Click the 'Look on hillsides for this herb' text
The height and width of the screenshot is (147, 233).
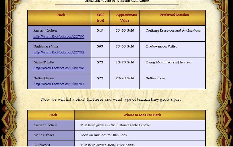point(104,135)
